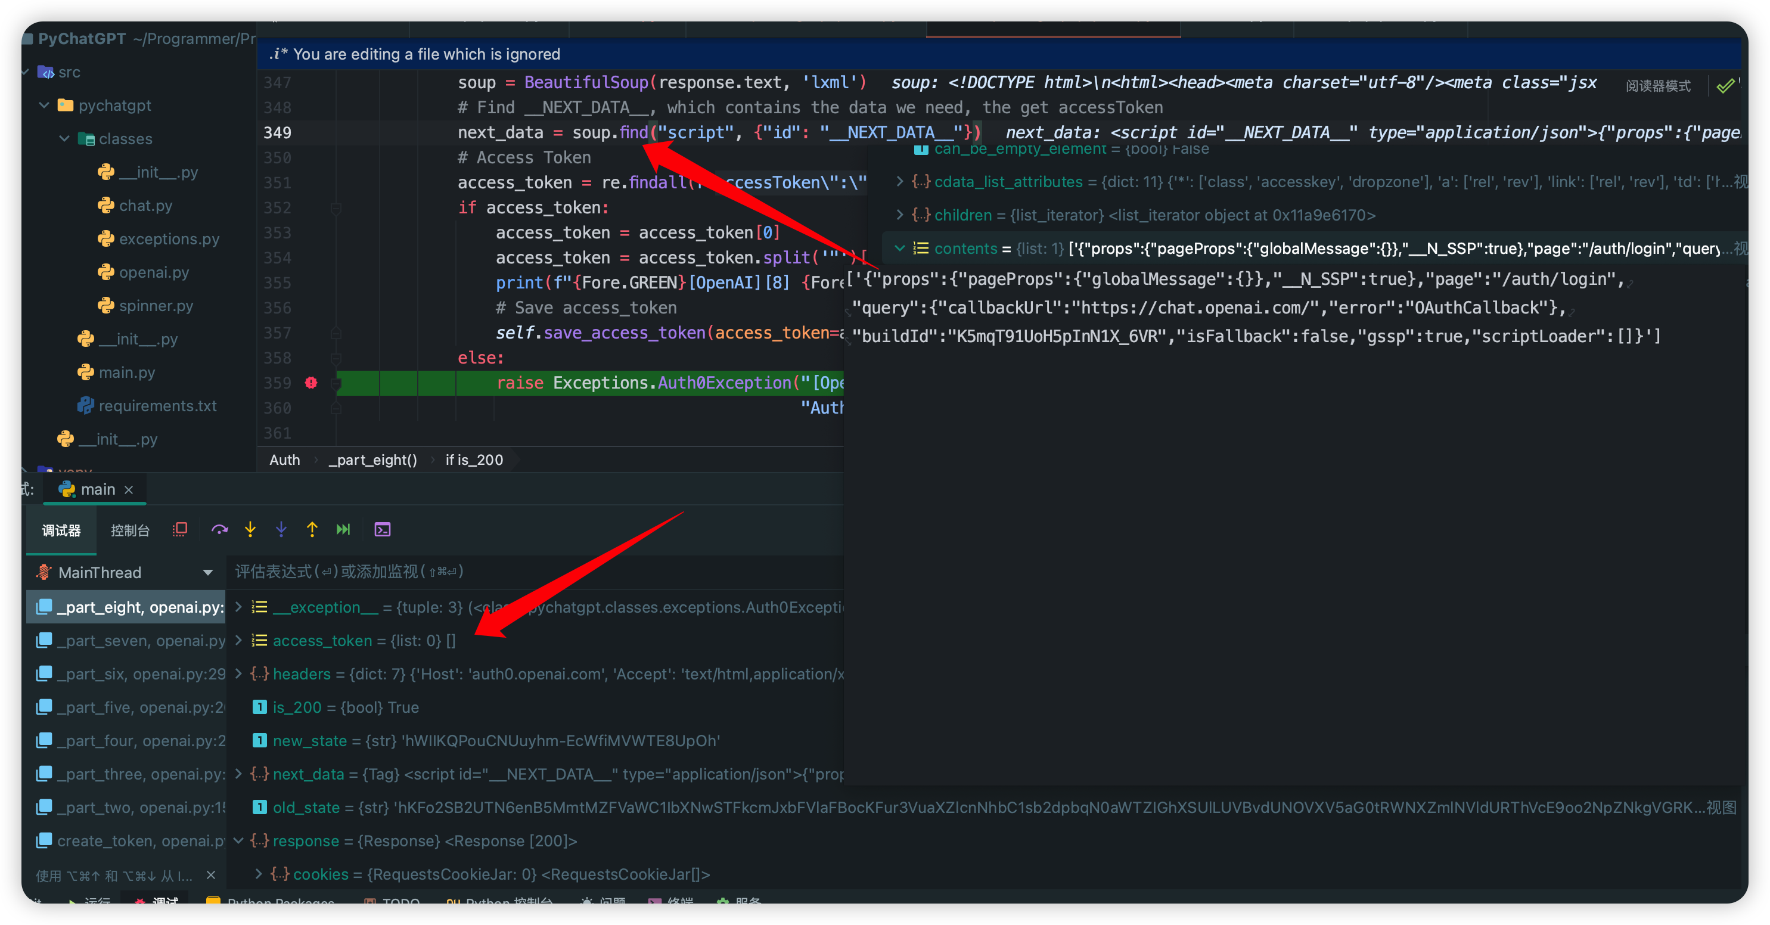Open the debug console terminal icon
1770x925 pixels.
(382, 529)
